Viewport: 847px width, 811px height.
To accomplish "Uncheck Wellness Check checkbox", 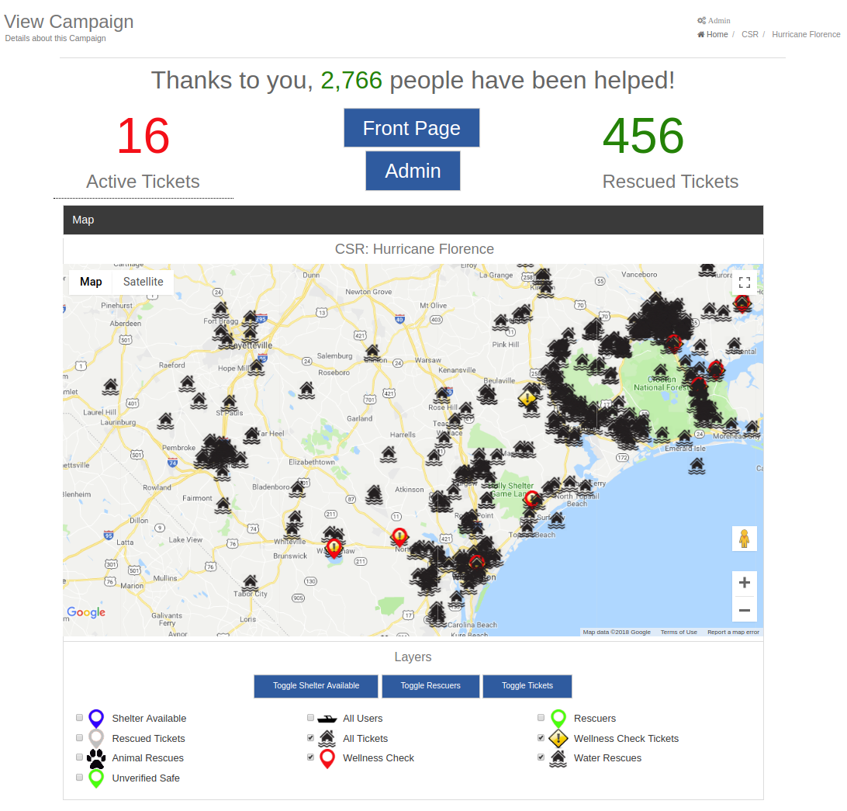I will [310, 757].
